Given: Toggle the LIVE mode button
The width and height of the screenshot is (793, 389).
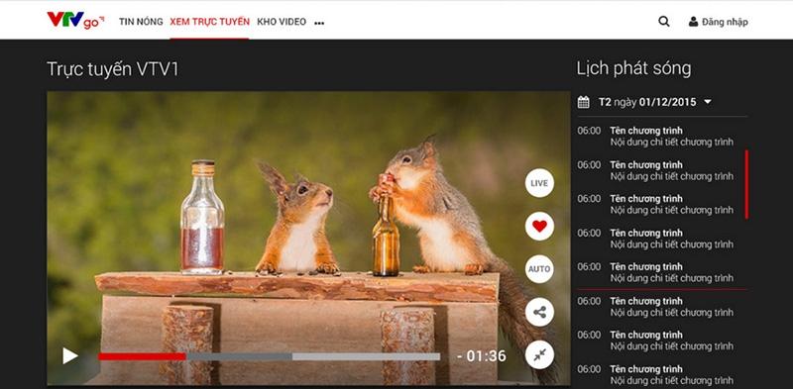Looking at the screenshot, I should (x=539, y=183).
